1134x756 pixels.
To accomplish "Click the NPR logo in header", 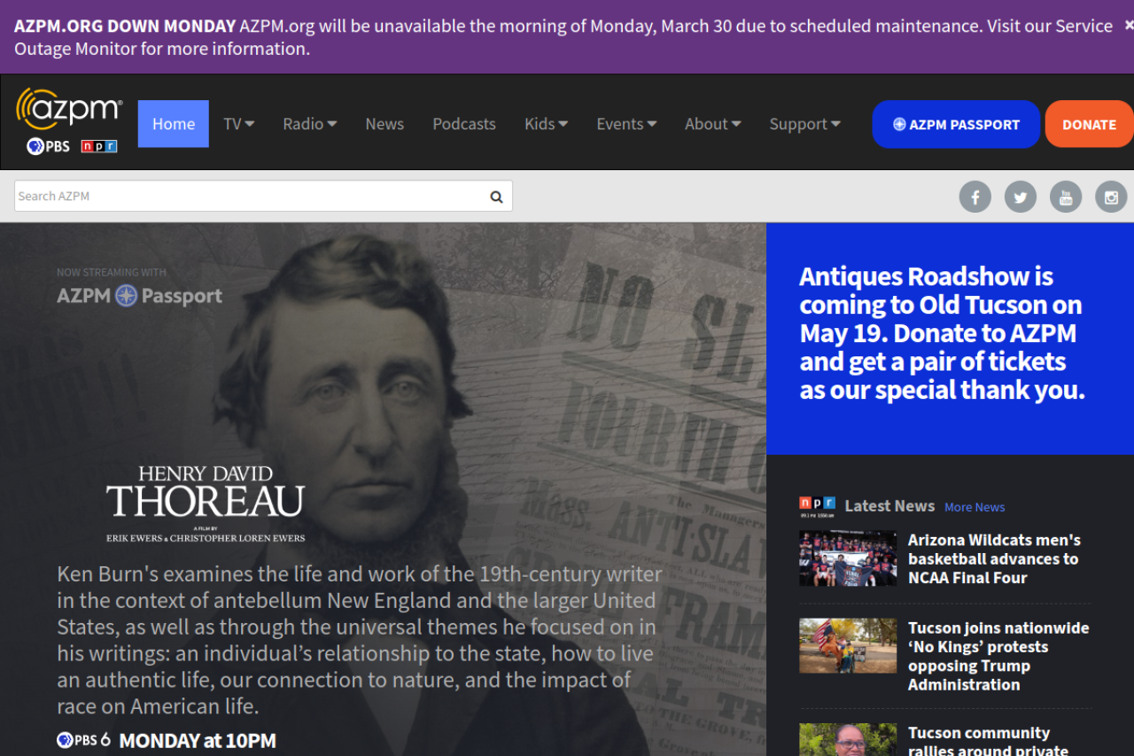I will (x=98, y=146).
